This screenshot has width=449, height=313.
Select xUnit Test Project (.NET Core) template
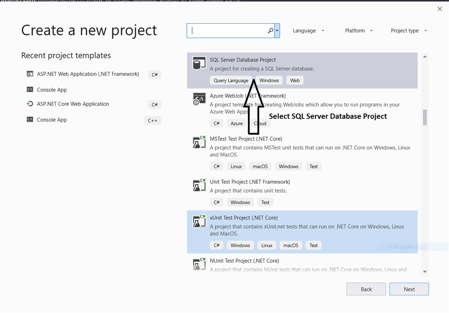click(x=302, y=232)
